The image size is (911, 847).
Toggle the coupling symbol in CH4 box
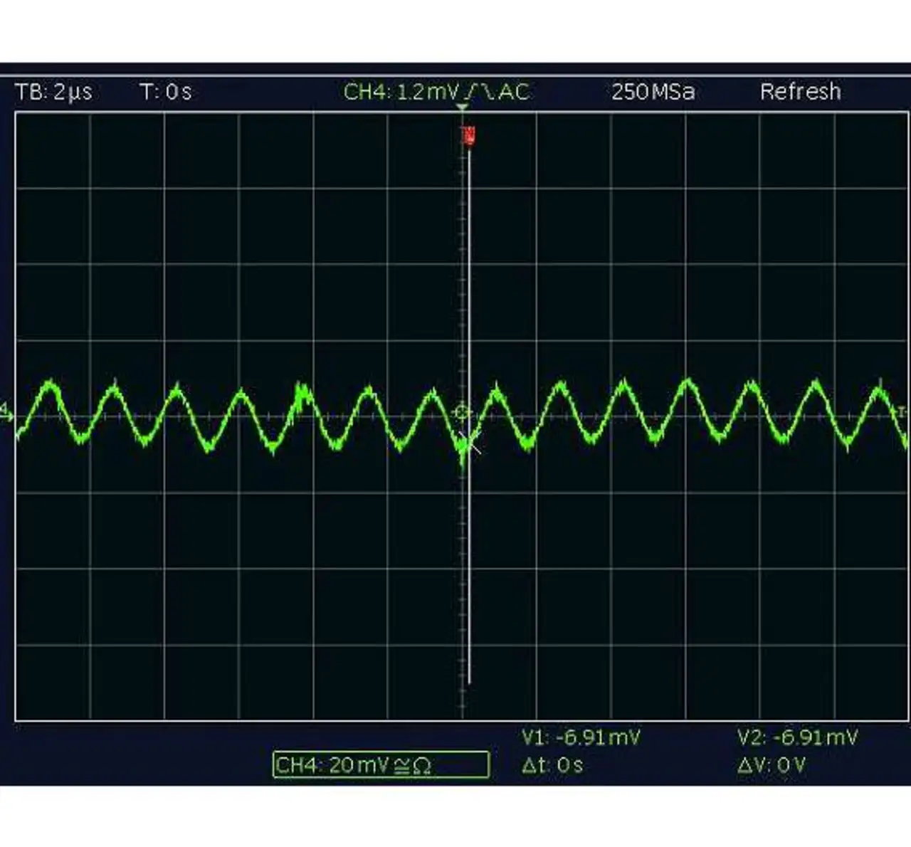(x=401, y=766)
